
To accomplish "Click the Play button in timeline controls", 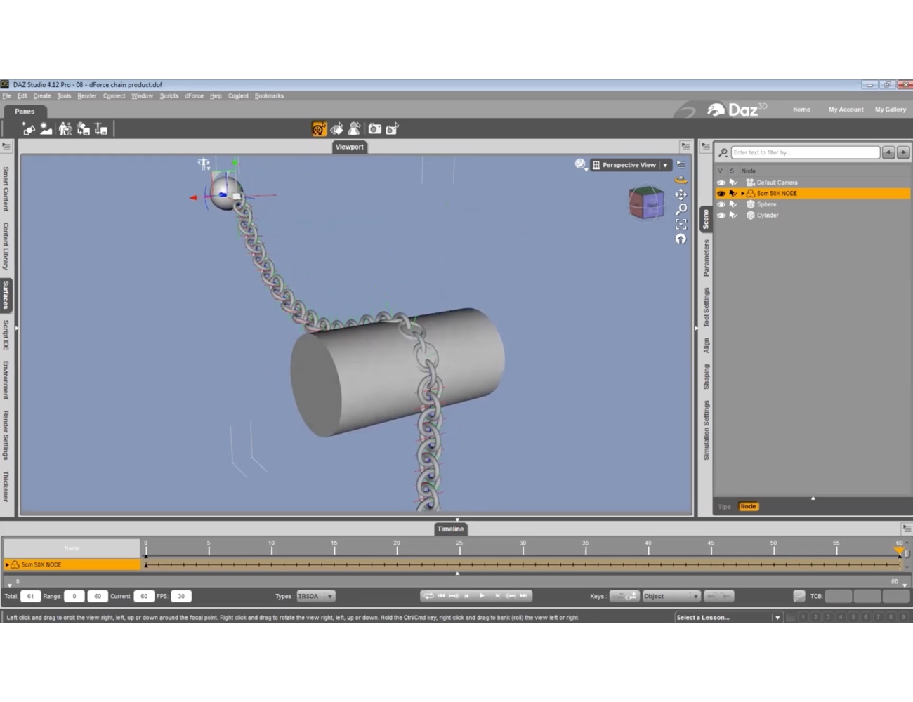I will coord(482,596).
